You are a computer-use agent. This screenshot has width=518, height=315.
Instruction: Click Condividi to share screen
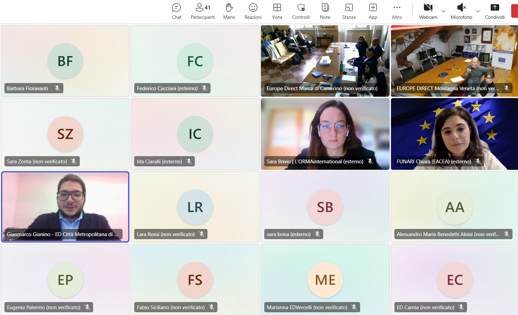click(x=495, y=11)
